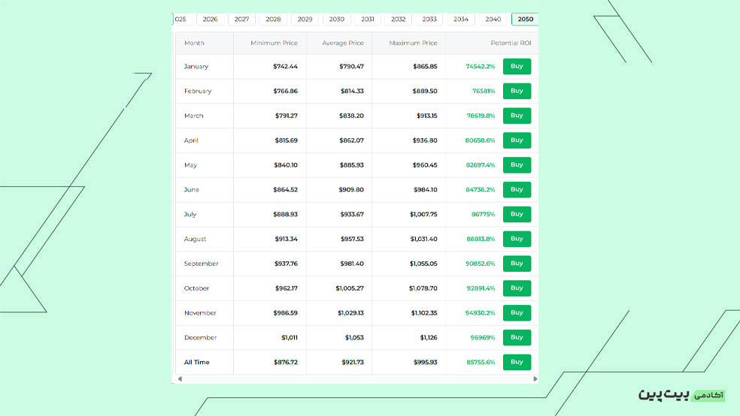Click All Time maximum price $995.93
Image resolution: width=740 pixels, height=416 pixels.
coord(425,362)
